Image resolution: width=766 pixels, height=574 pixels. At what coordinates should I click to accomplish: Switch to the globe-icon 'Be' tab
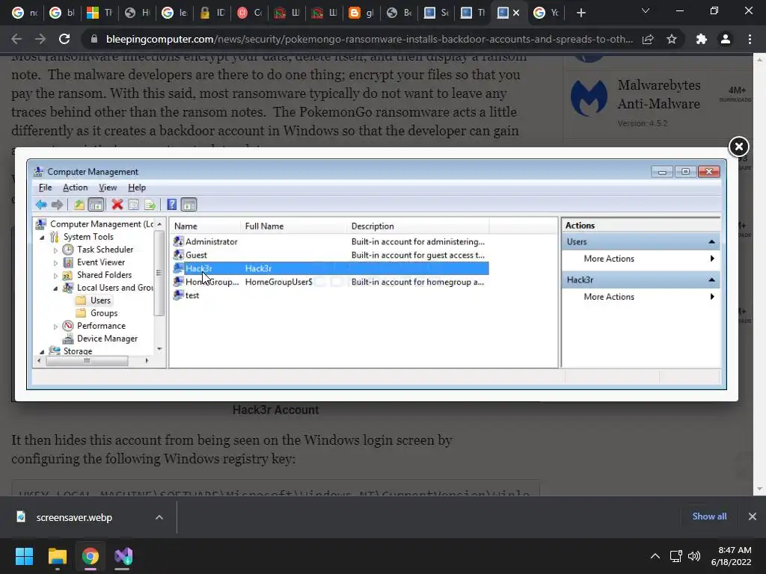(399, 13)
